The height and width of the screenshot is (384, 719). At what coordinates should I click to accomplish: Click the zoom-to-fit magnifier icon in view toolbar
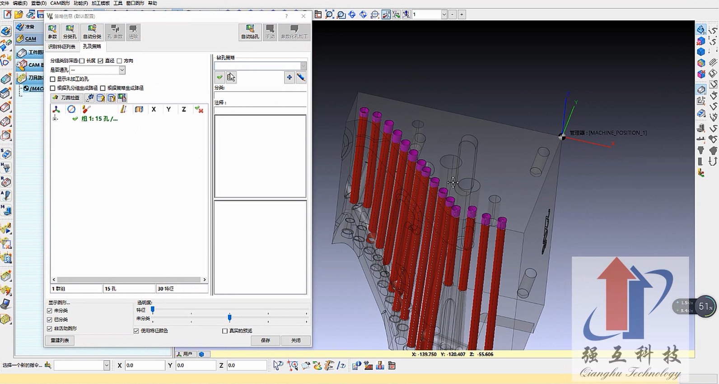330,14
